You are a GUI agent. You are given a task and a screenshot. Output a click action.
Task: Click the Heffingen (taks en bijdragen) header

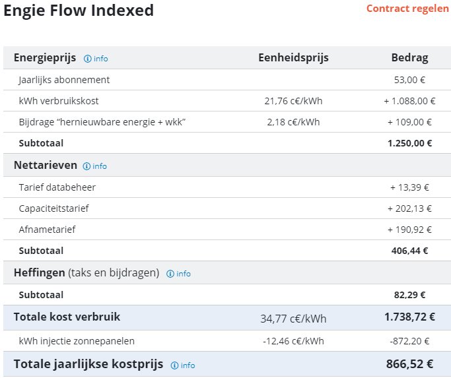point(87,273)
